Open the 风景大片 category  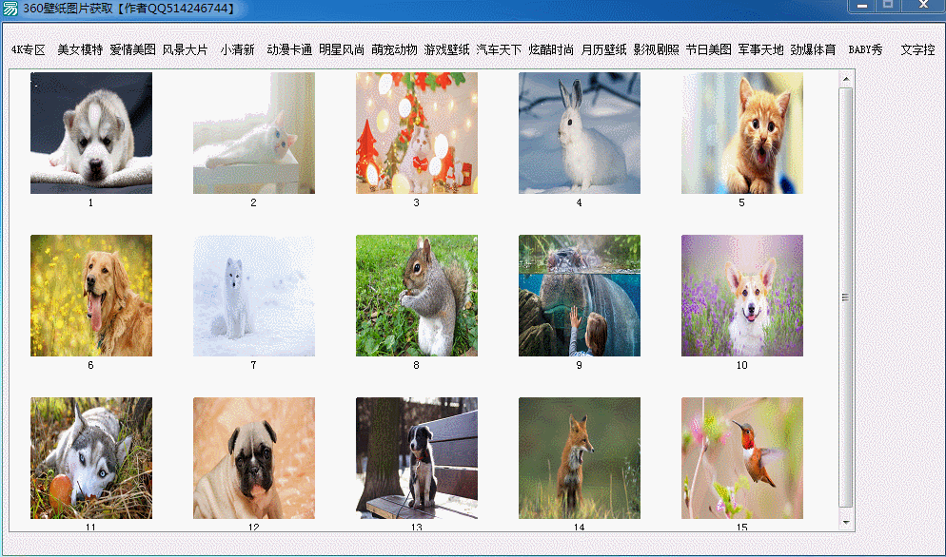point(185,49)
